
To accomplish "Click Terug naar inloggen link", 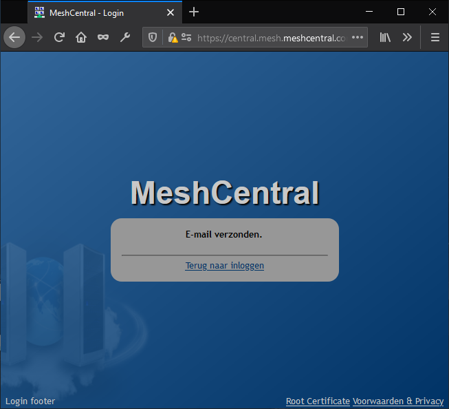I will [224, 266].
